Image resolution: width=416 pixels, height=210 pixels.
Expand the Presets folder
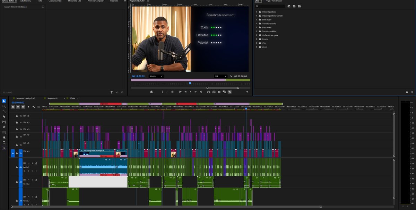(257, 39)
